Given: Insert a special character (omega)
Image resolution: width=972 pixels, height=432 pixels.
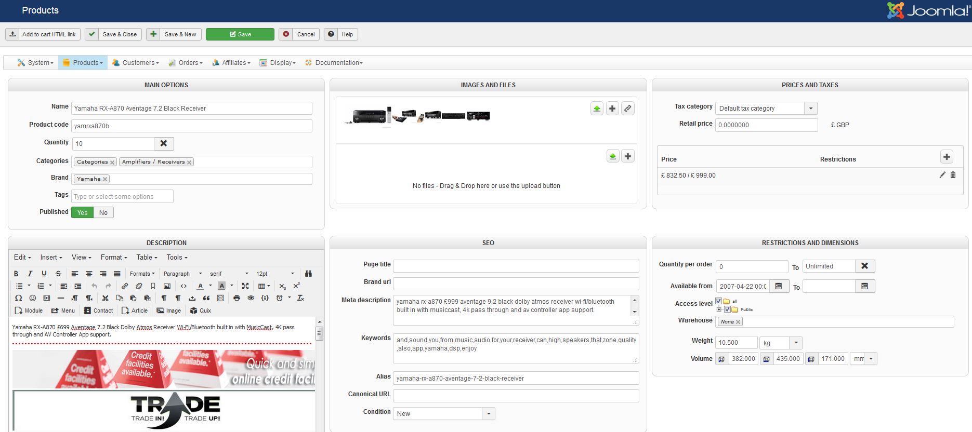Looking at the screenshot, I should click(19, 298).
